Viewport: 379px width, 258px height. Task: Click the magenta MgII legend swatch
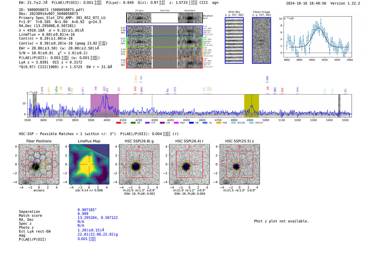(176, 123)
